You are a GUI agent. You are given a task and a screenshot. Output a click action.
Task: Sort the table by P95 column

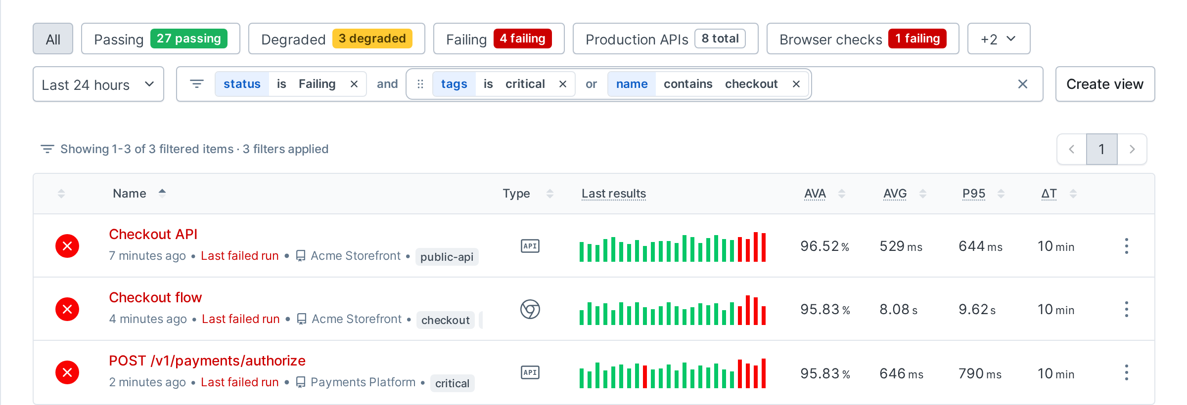point(983,193)
